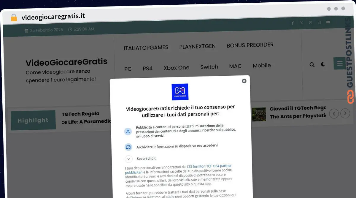Open '133 fornitori TCF e 64 partner' link

pyautogui.click(x=209, y=166)
